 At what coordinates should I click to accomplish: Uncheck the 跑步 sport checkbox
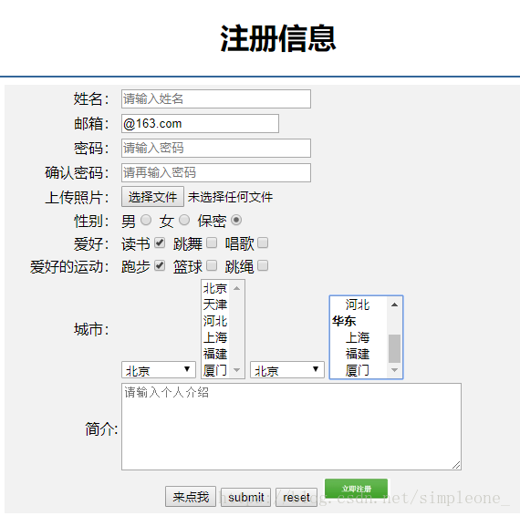coord(160,266)
